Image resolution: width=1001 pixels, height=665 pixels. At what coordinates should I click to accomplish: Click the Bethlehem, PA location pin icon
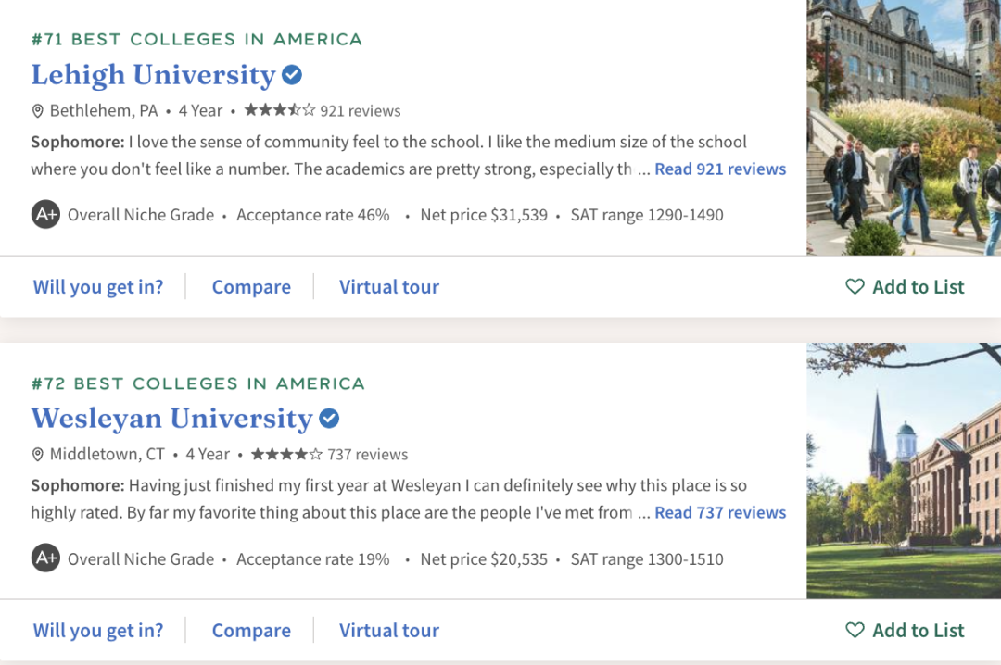[x=38, y=111]
